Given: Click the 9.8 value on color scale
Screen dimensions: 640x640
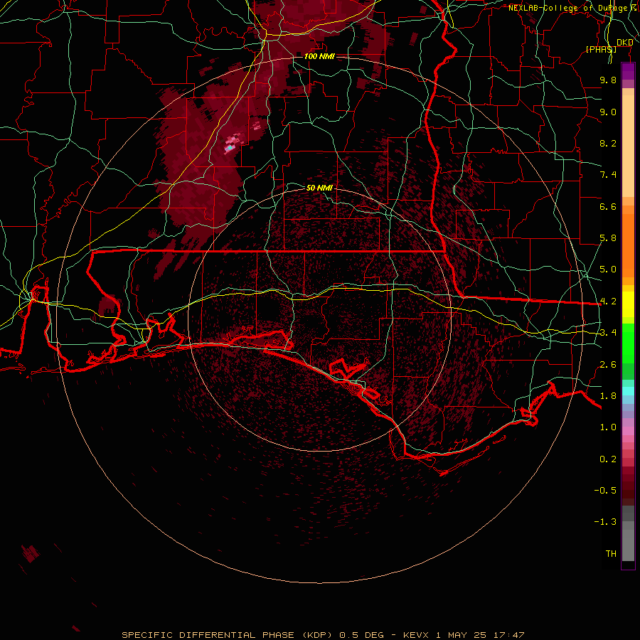Looking at the screenshot, I should 608,80.
